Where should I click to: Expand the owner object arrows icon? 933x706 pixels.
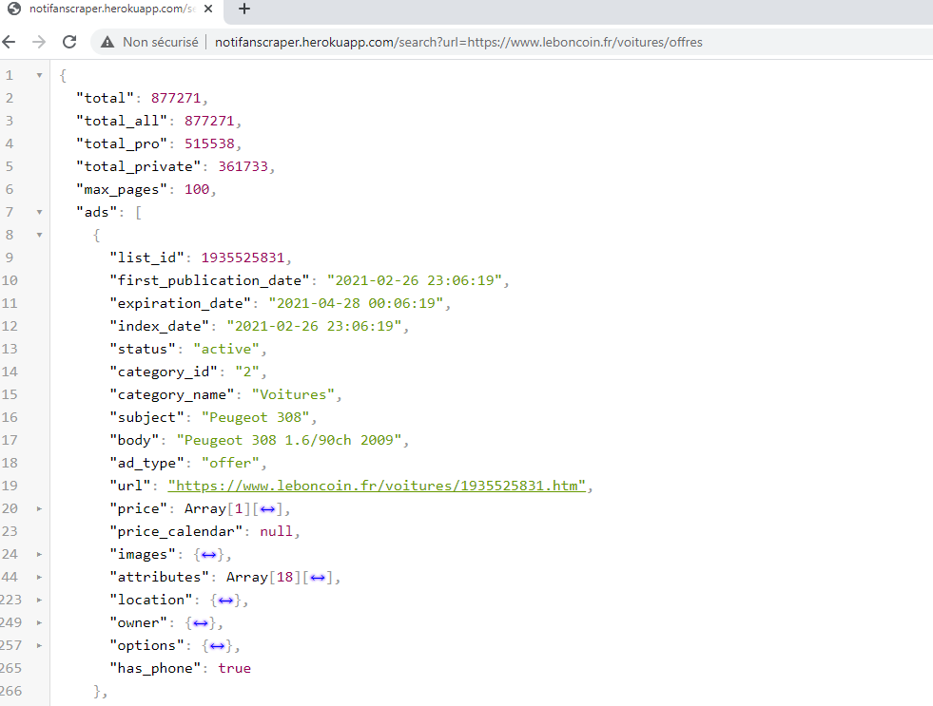(200, 622)
